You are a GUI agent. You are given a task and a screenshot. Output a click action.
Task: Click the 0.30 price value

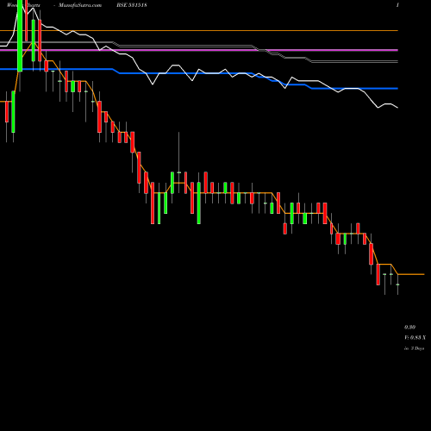pos(409,328)
